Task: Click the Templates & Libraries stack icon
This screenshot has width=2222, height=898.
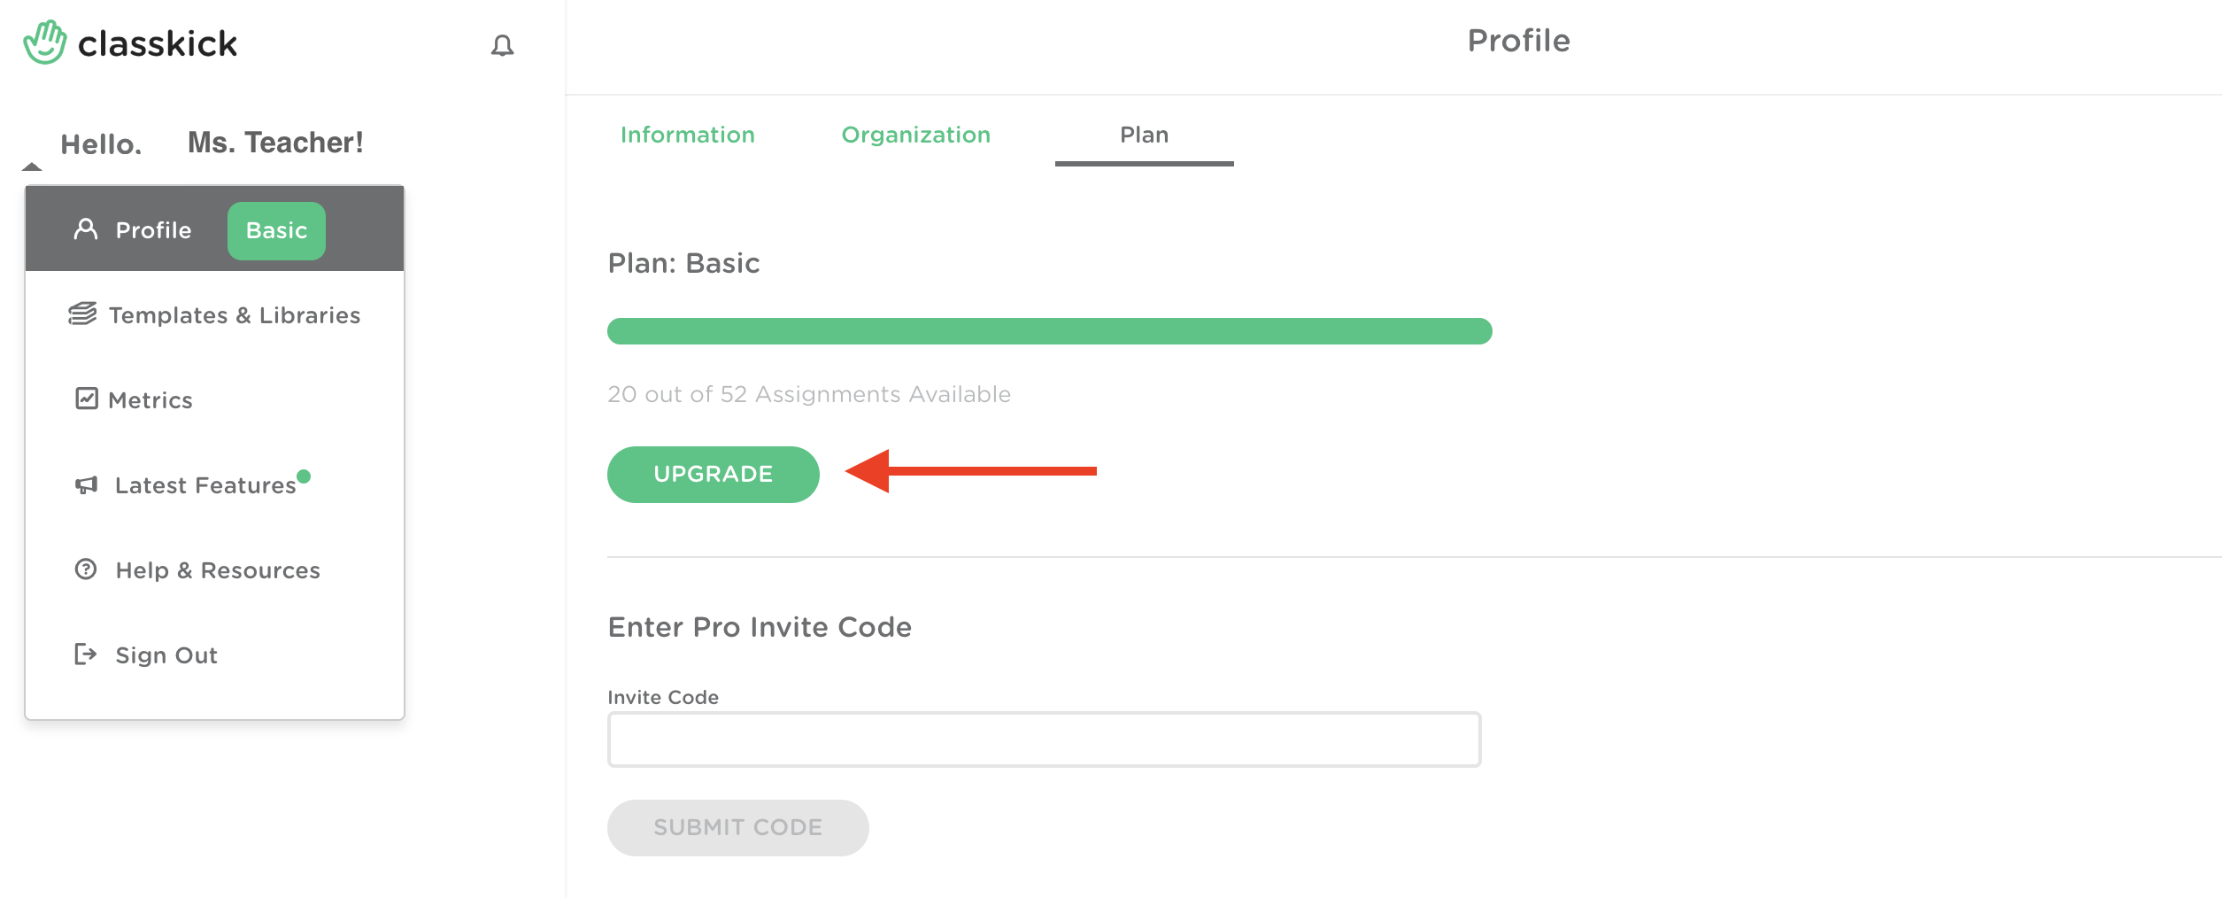Action: pos(82,314)
